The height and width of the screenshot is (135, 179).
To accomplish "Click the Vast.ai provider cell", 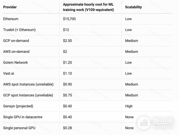I will tap(9, 73).
